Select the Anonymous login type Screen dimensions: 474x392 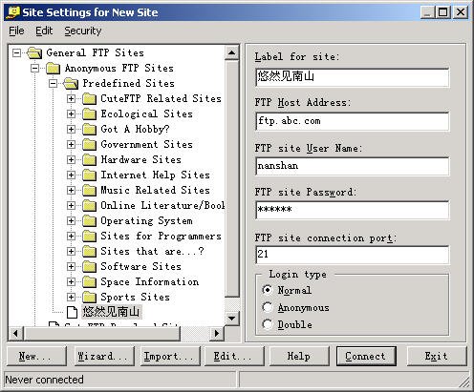[x=268, y=307]
